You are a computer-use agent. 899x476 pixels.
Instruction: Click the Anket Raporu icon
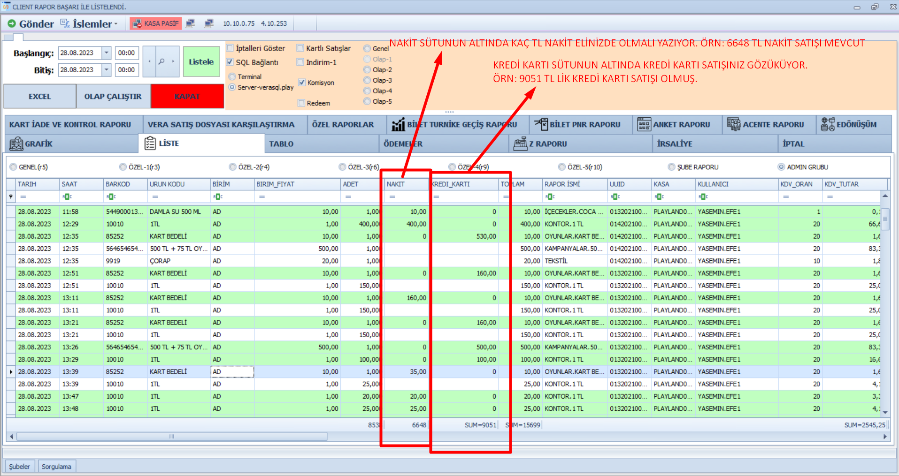pyautogui.click(x=644, y=125)
